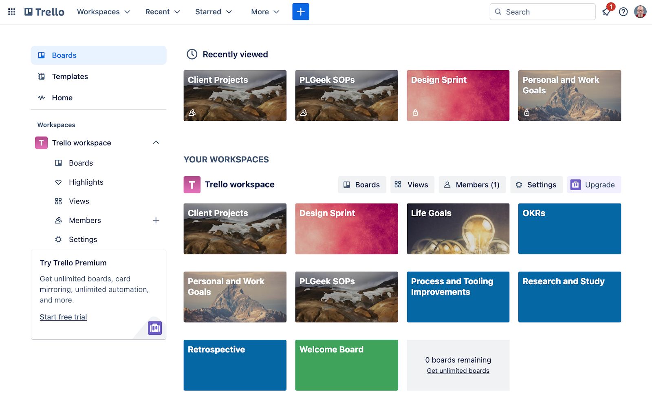Expand the Workspaces menu
Viewport: 652px width, 405px height.
point(104,12)
